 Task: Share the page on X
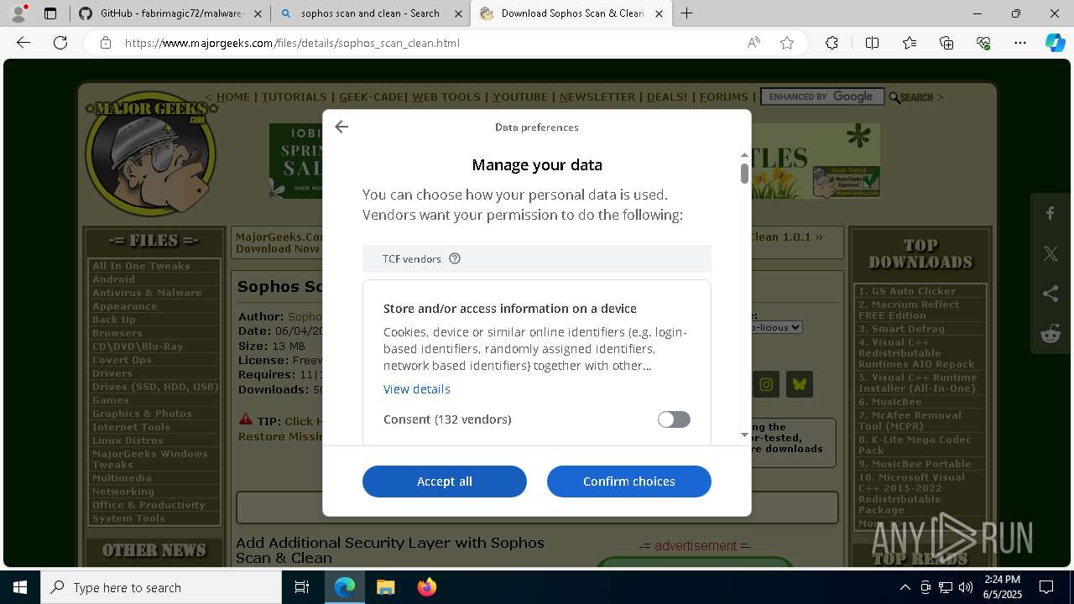[x=1051, y=254]
